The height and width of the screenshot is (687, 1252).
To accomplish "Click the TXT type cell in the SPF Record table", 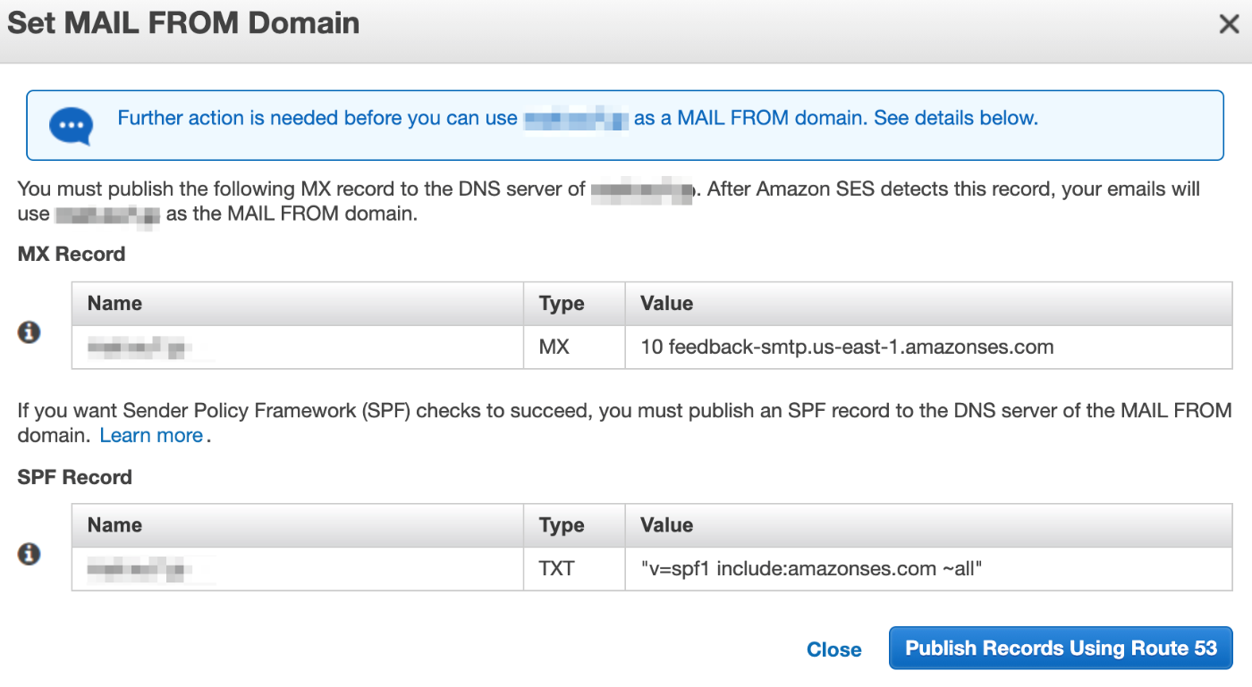I will coord(574,569).
